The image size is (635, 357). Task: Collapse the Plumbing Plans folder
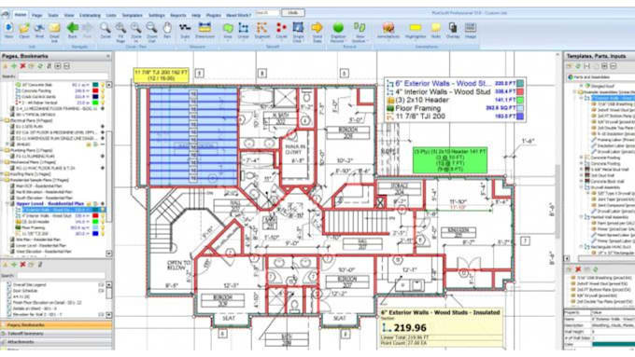(3, 150)
